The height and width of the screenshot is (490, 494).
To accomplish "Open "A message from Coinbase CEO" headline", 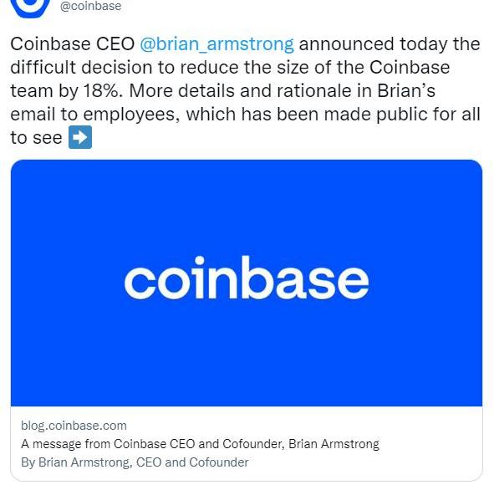I will click(x=200, y=444).
